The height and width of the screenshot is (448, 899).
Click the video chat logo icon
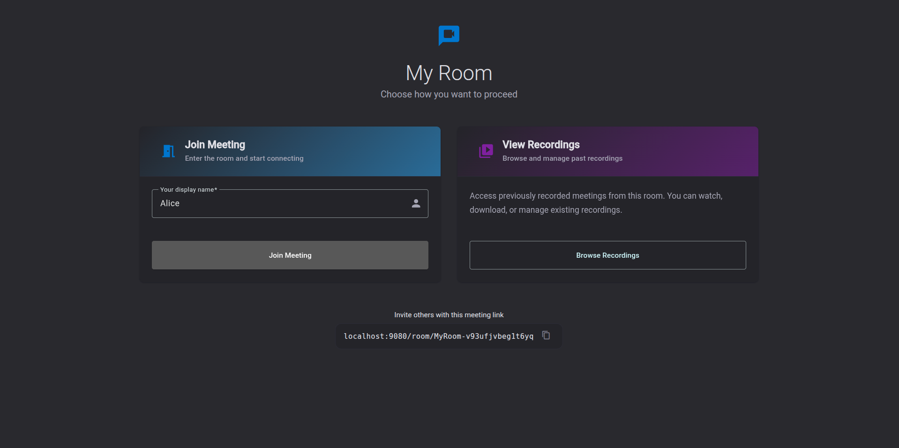click(x=449, y=35)
